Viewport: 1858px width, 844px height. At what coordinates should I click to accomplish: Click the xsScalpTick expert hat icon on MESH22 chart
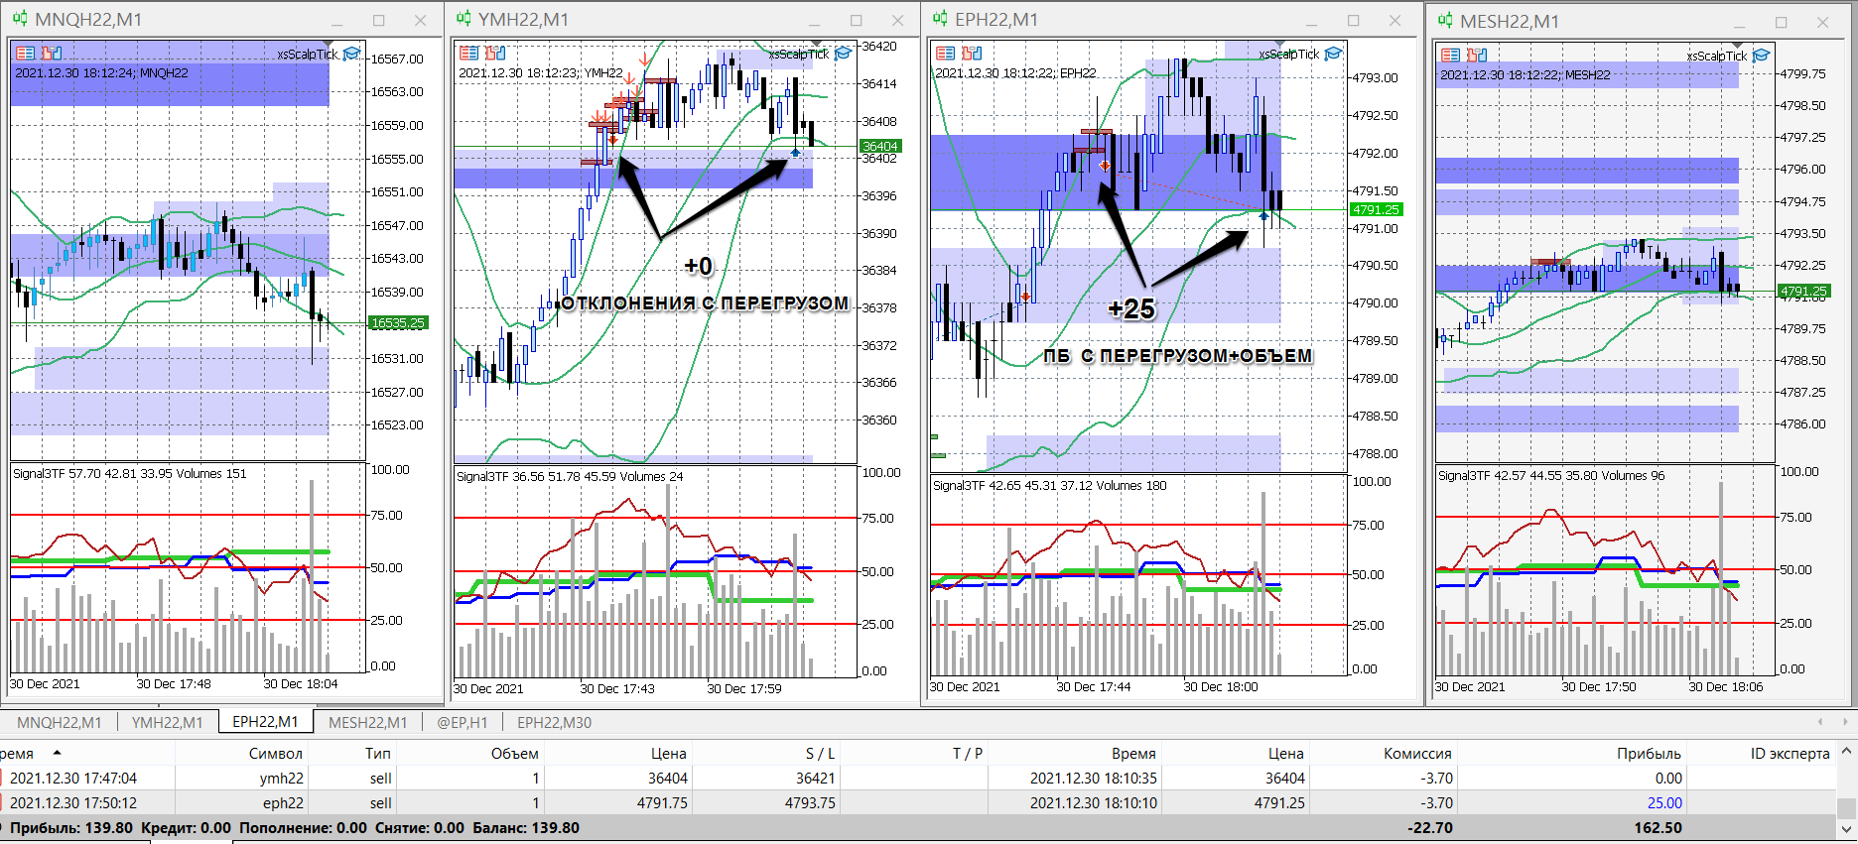pos(1761,56)
